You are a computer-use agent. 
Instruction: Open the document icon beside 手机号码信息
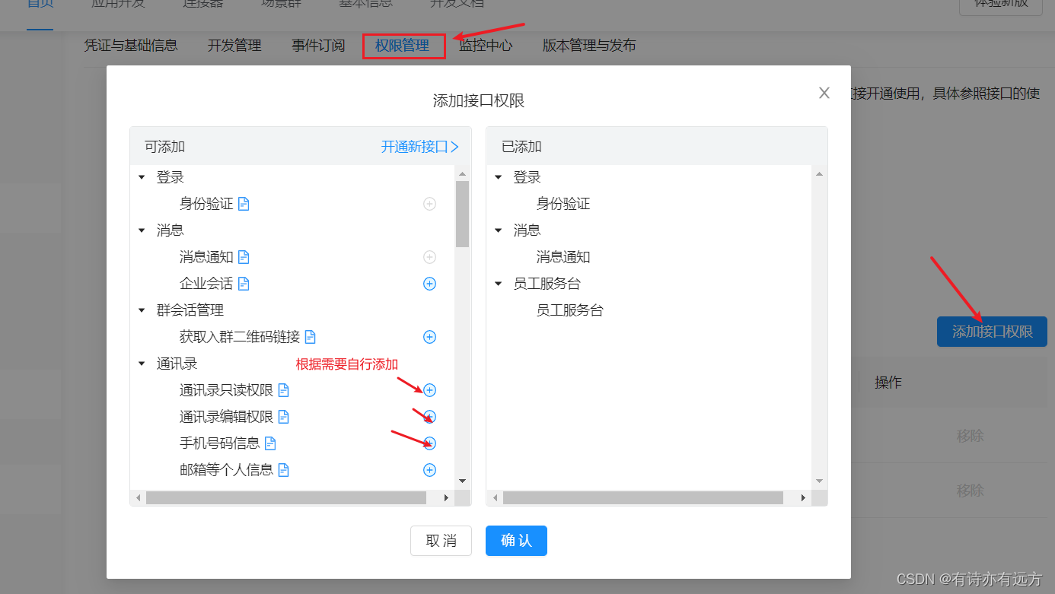(x=270, y=443)
